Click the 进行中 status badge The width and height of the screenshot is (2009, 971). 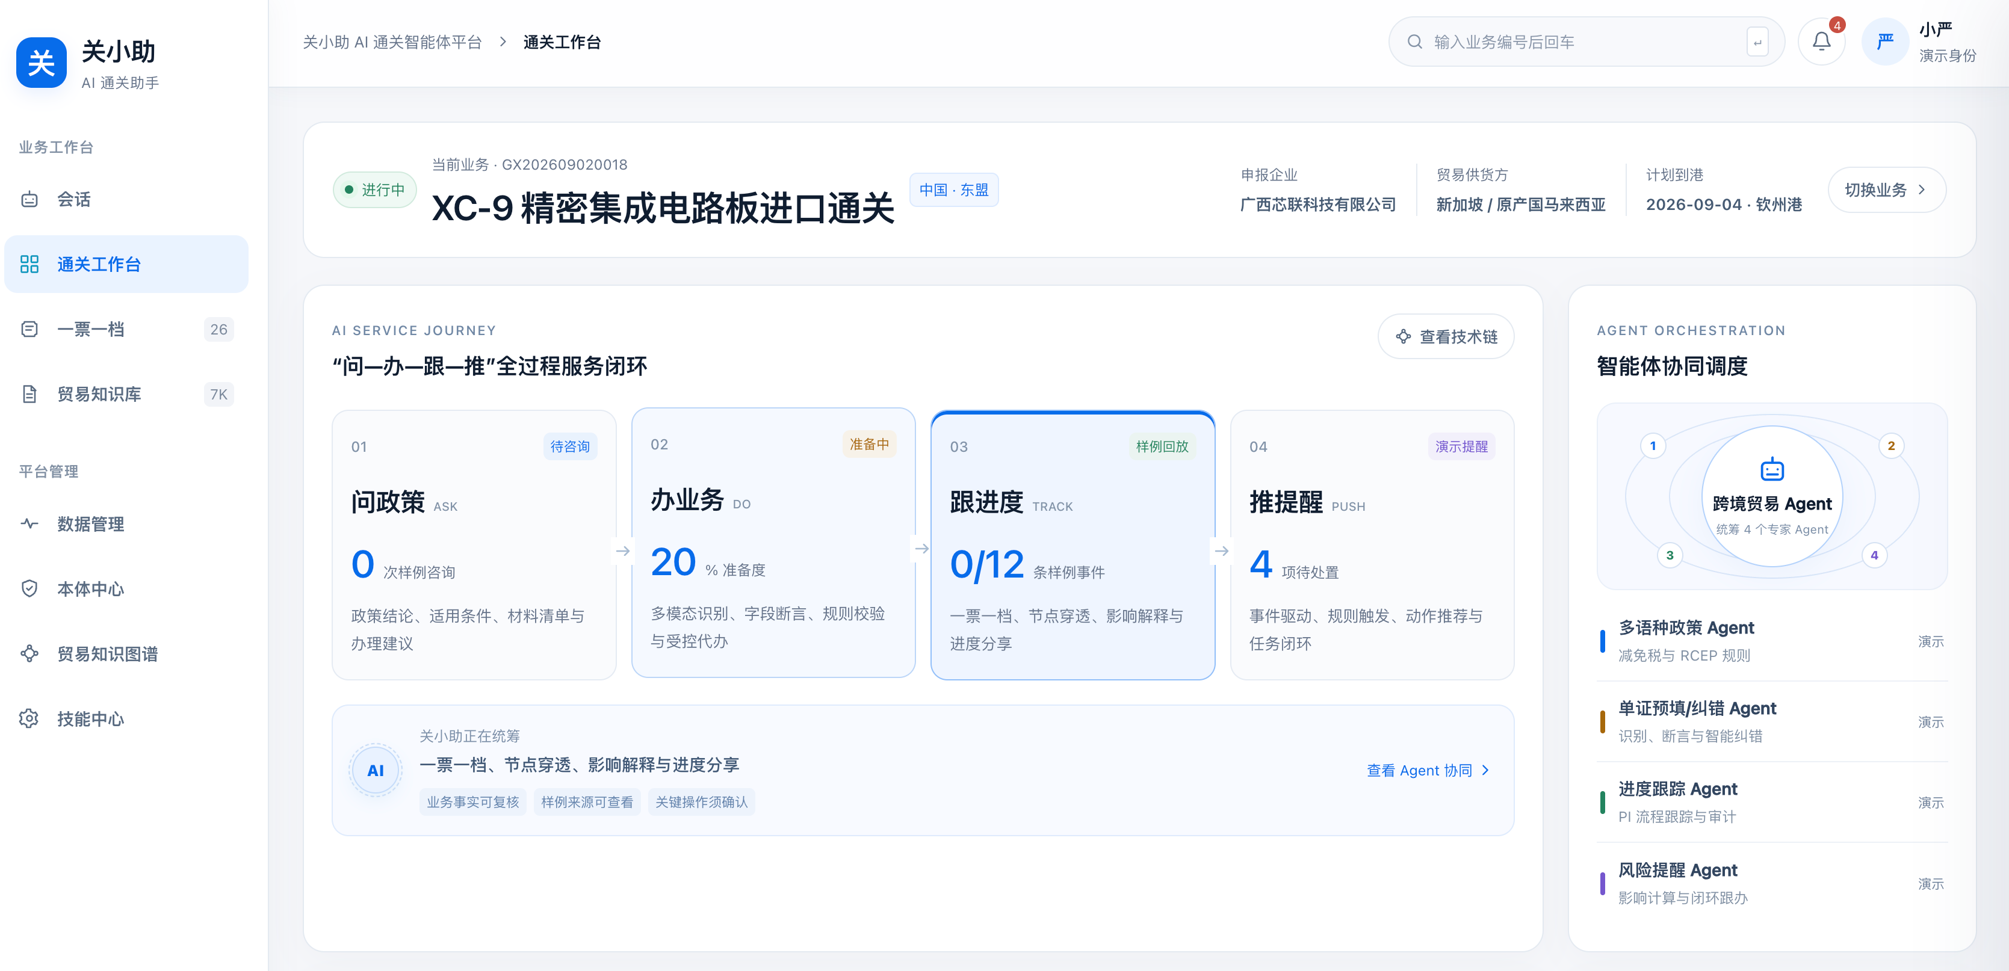tap(374, 190)
